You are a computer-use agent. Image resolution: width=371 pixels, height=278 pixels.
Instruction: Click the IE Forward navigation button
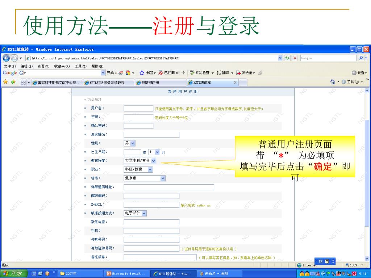[14, 58]
